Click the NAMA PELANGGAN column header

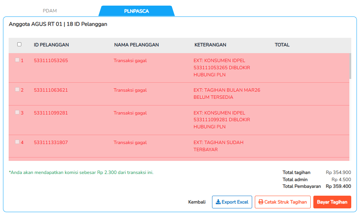pos(137,45)
